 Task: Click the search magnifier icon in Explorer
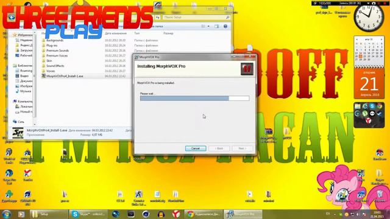pyautogui.click(x=227, y=17)
